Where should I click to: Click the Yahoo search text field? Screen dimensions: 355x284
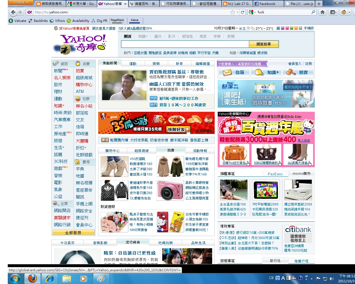[x=185, y=44]
